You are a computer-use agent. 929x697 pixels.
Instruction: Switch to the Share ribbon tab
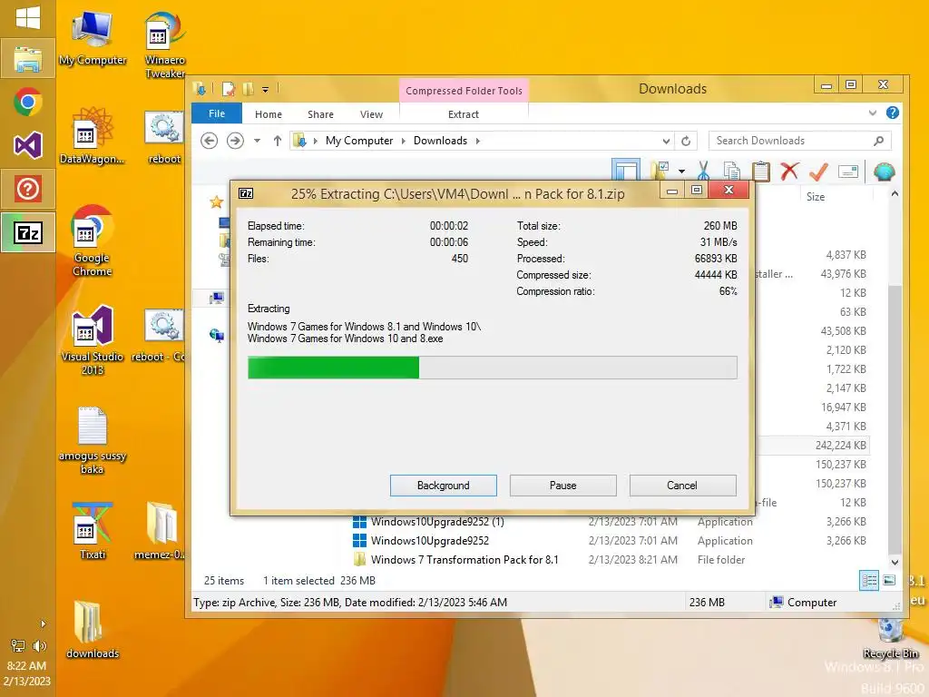pos(320,114)
